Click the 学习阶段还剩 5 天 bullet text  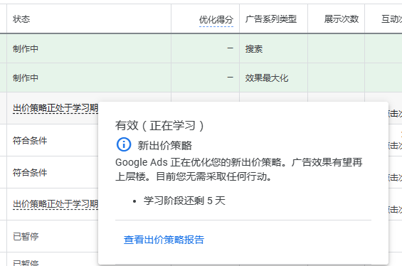click(184, 201)
